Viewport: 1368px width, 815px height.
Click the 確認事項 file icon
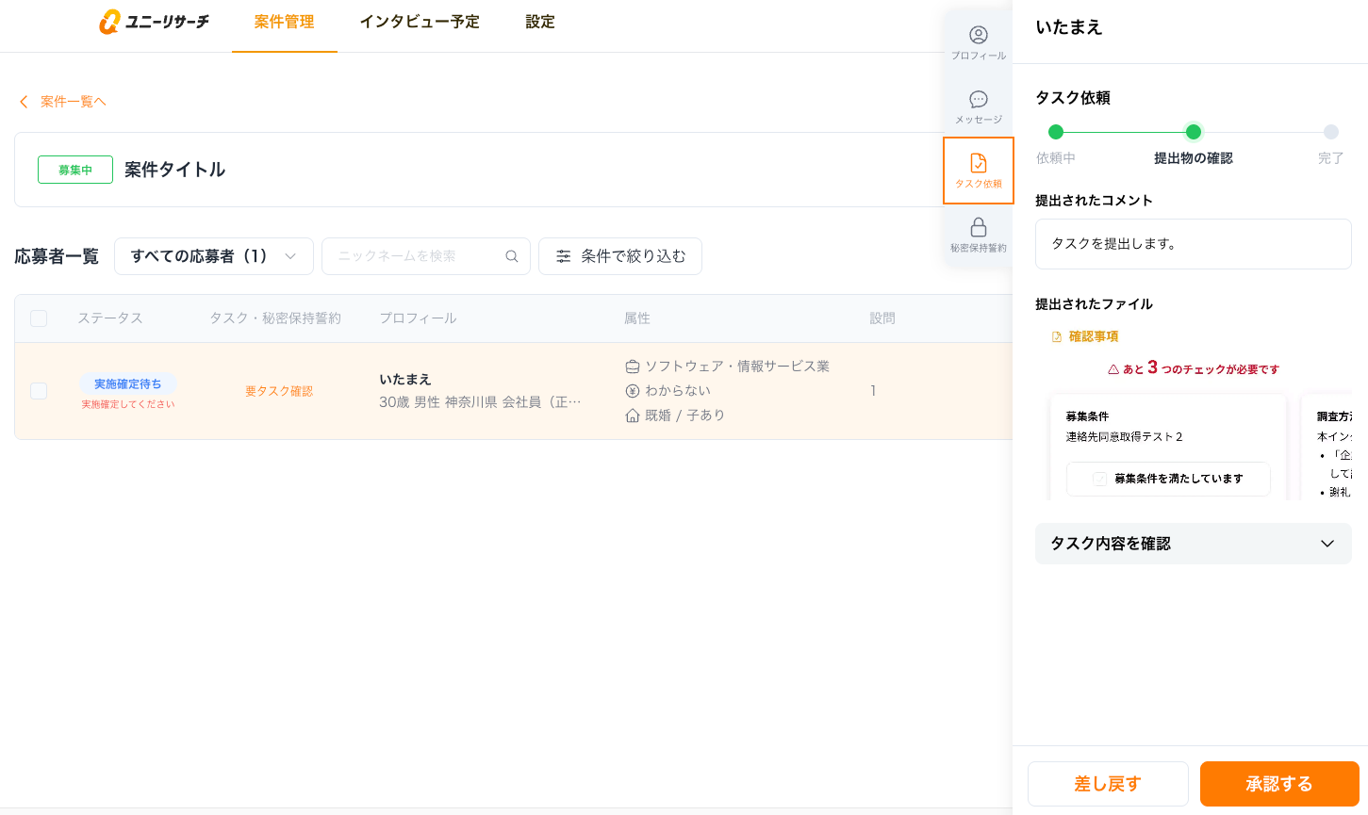pos(1057,337)
